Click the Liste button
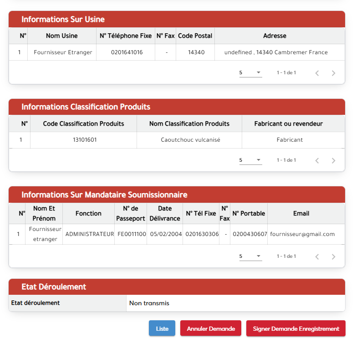The image size is (356, 354). 162,328
